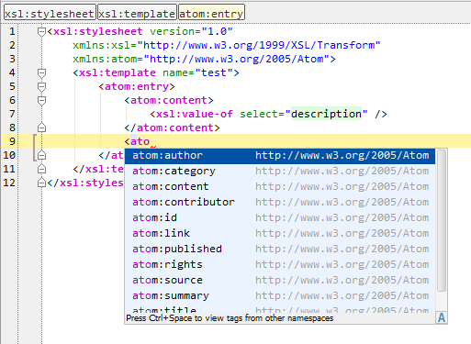Click the namespace URL beside atom:author
Image resolution: width=471 pixels, height=344 pixels.
[342, 156]
